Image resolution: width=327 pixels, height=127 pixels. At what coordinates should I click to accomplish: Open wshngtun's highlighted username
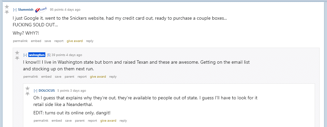pyautogui.click(x=37, y=55)
